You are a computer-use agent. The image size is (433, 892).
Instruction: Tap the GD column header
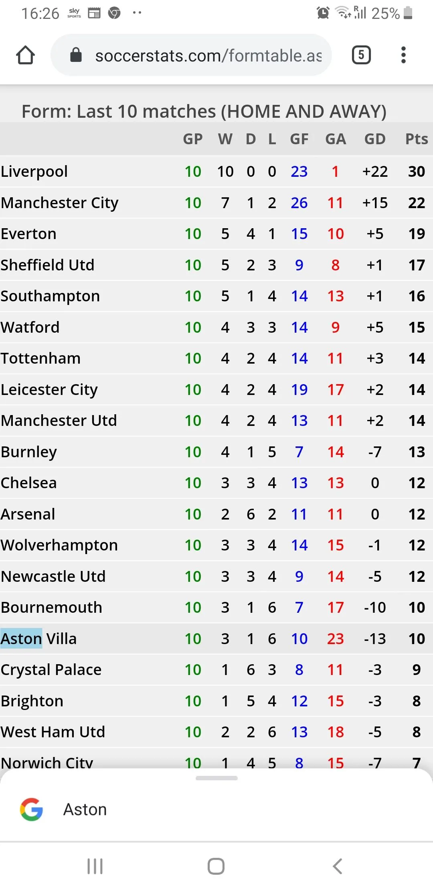(x=374, y=139)
